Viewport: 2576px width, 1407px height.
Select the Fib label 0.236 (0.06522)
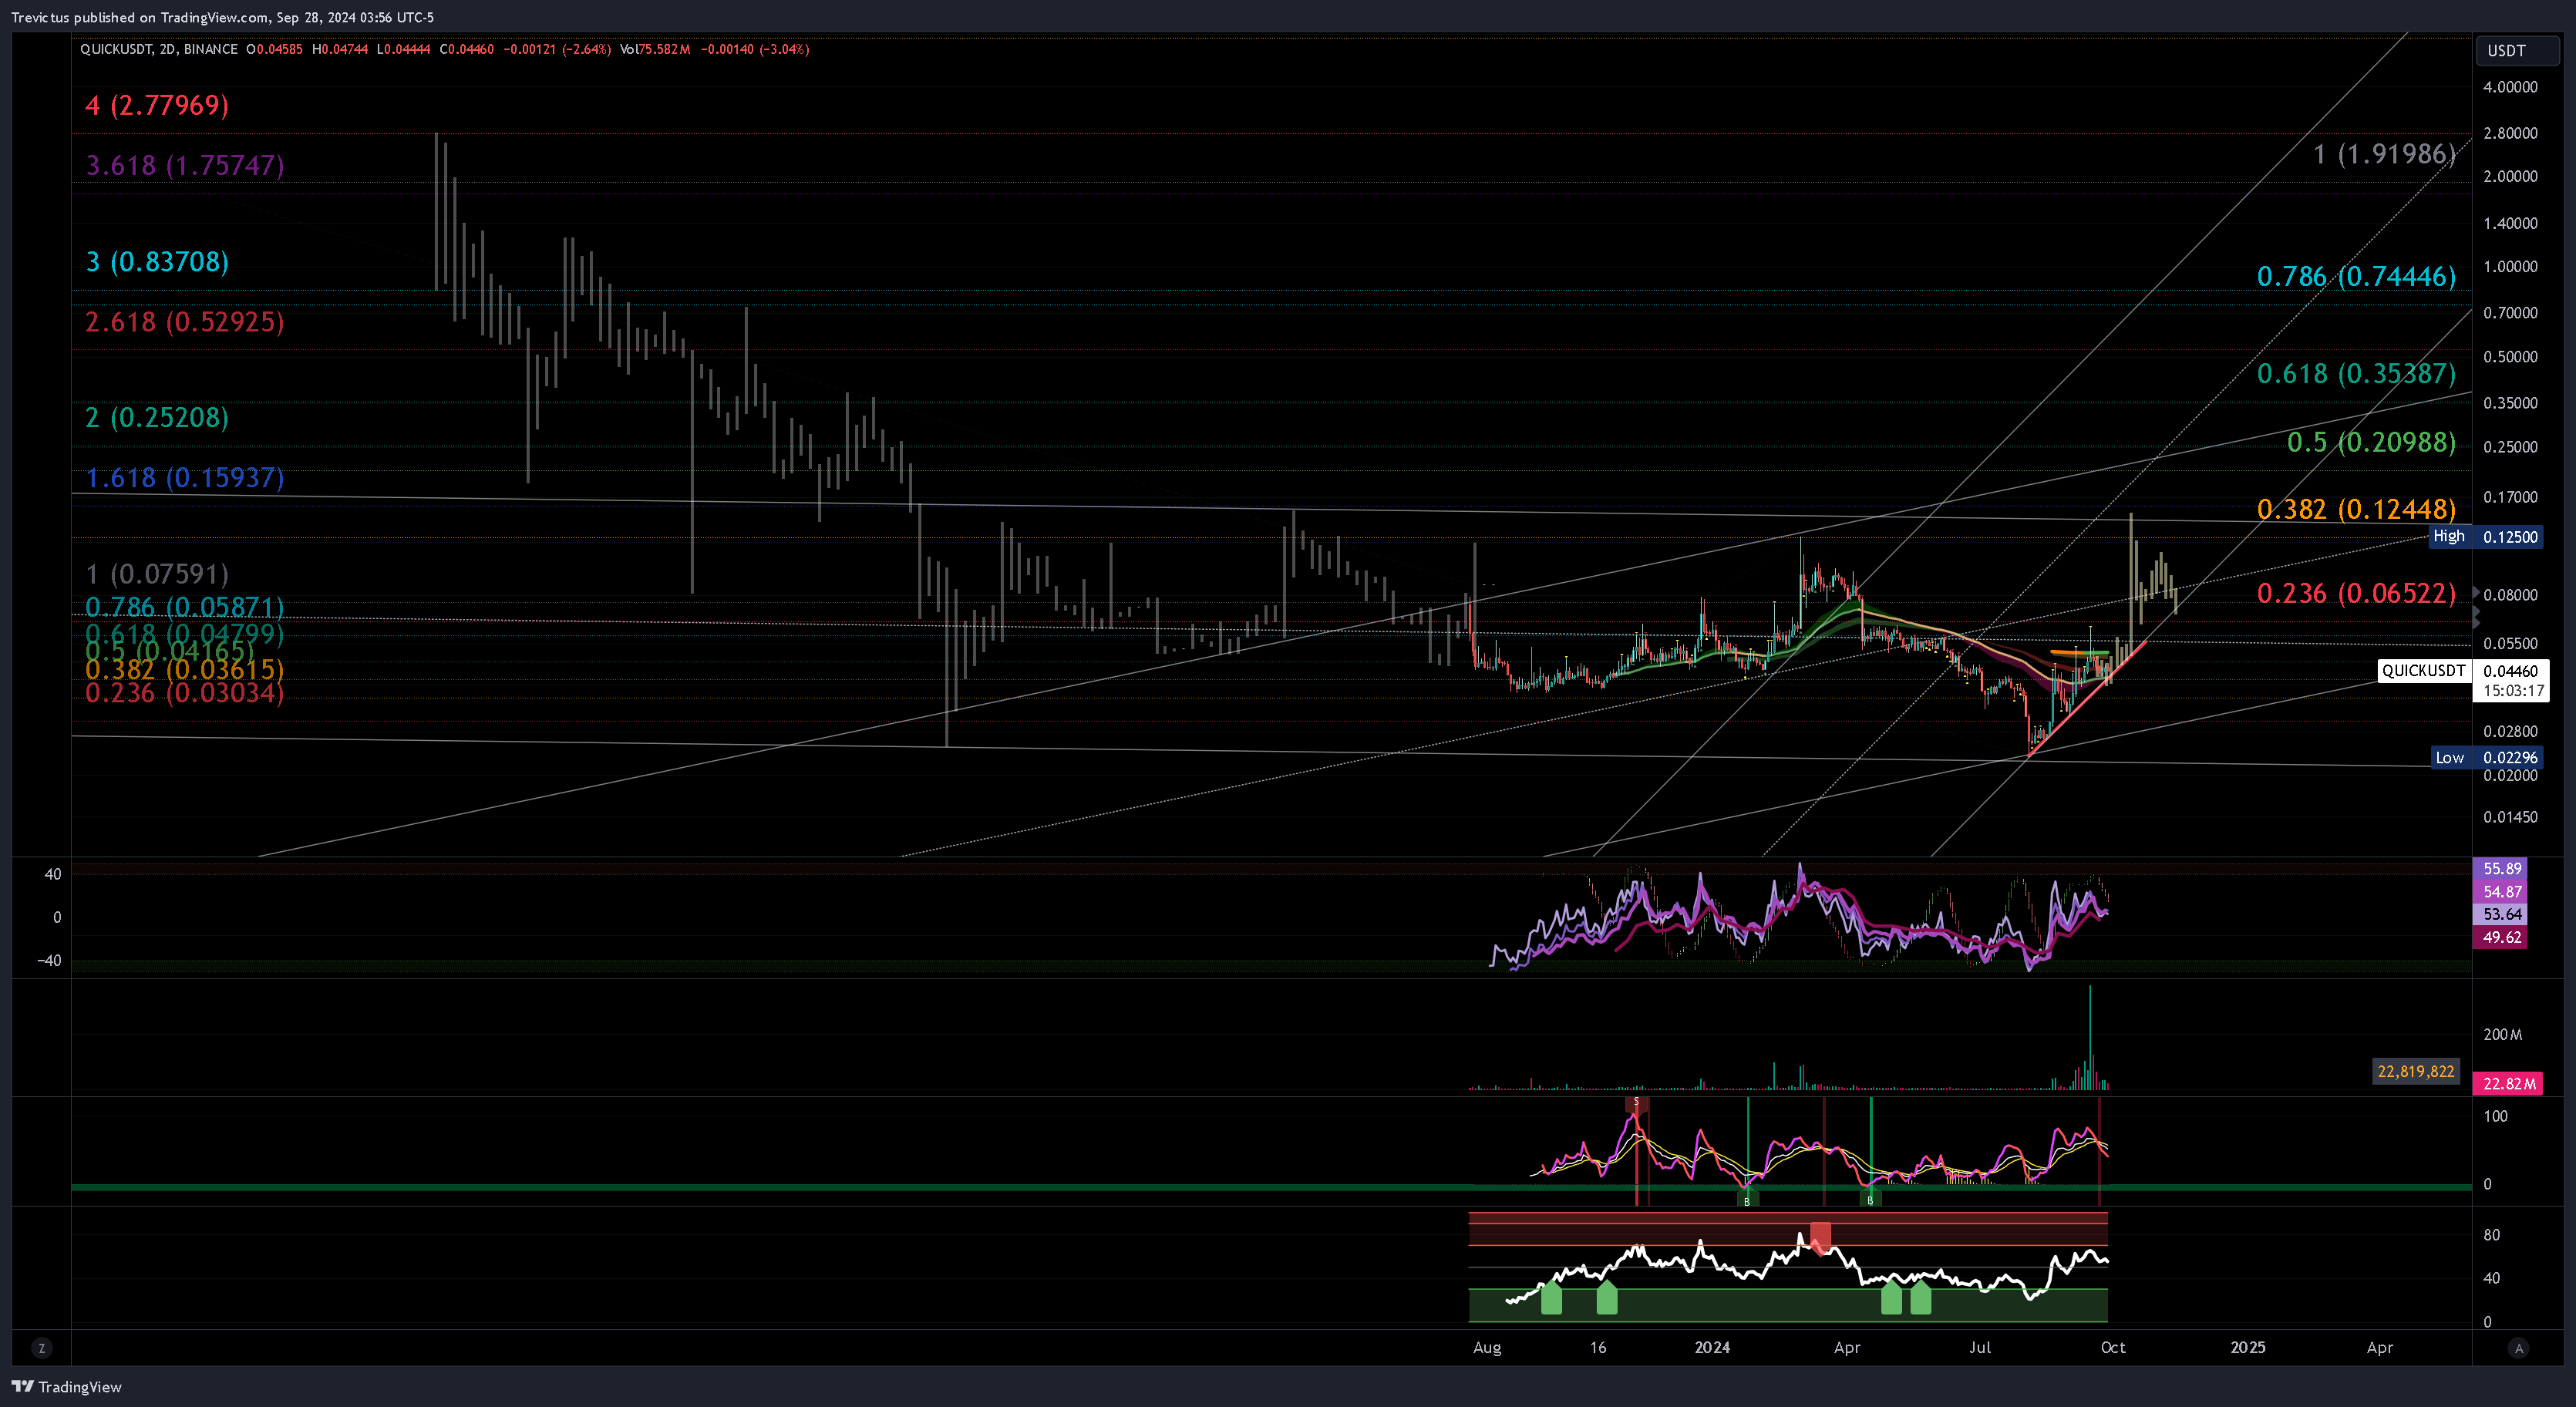tap(2356, 593)
